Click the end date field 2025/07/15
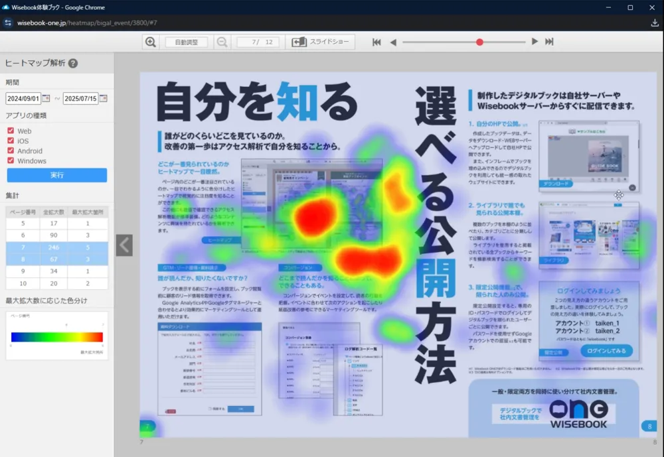This screenshot has width=664, height=457. click(80, 99)
